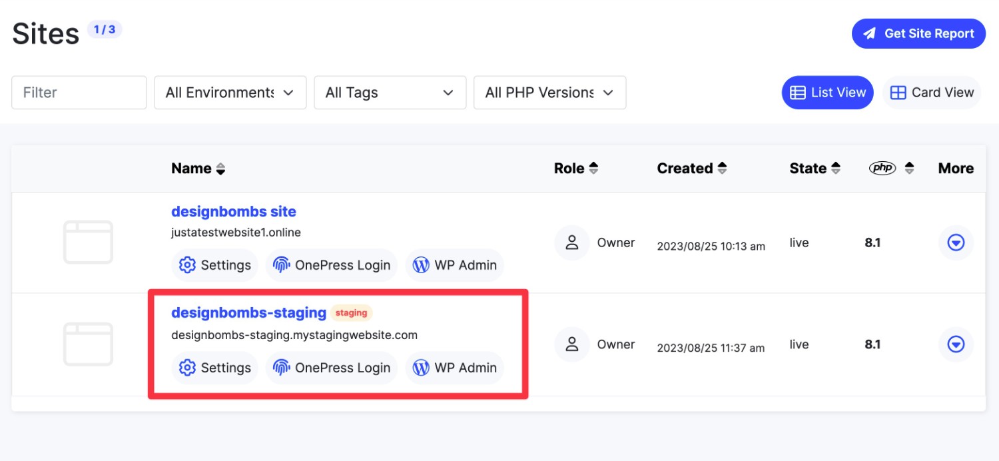Open the All PHP Versions dropdown
999x461 pixels.
(549, 93)
